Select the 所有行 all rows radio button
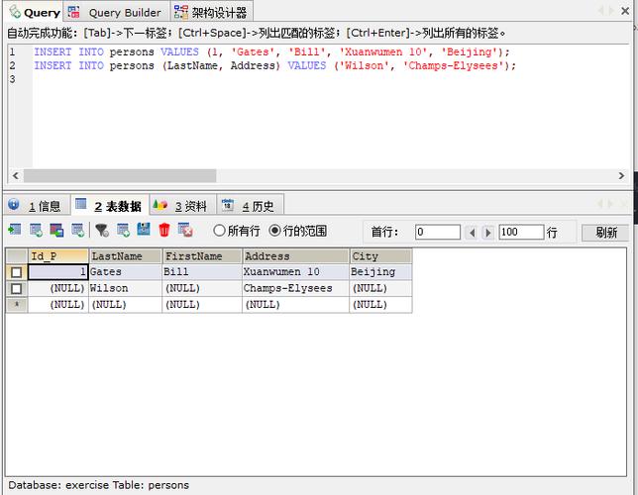The image size is (638, 495). [219, 231]
